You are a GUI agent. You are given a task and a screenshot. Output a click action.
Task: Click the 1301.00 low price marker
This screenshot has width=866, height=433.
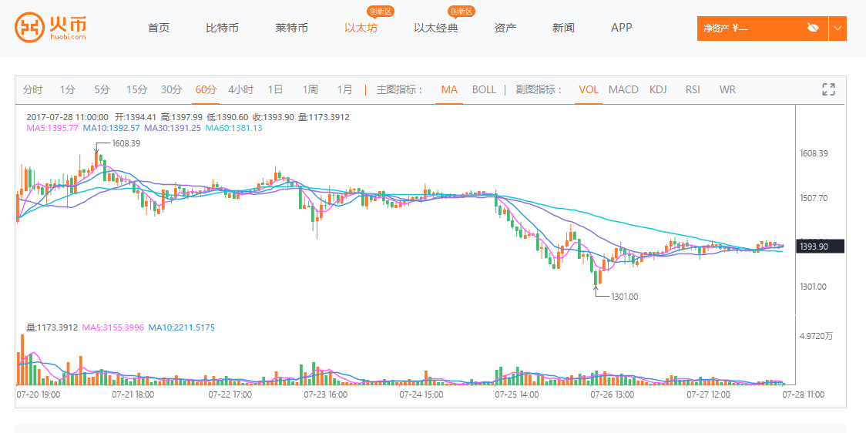point(624,296)
